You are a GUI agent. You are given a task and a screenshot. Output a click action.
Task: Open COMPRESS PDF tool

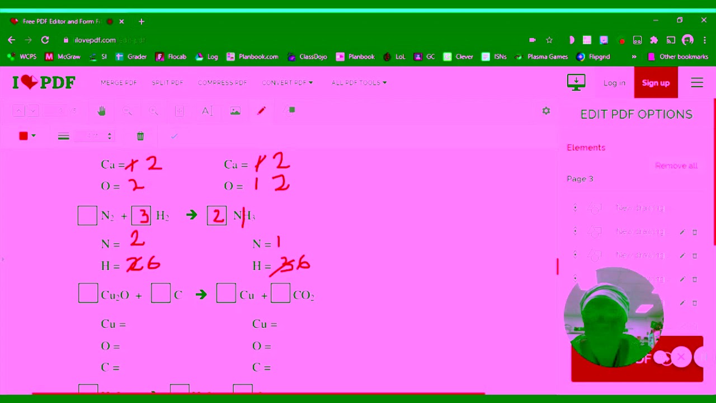[x=222, y=83]
